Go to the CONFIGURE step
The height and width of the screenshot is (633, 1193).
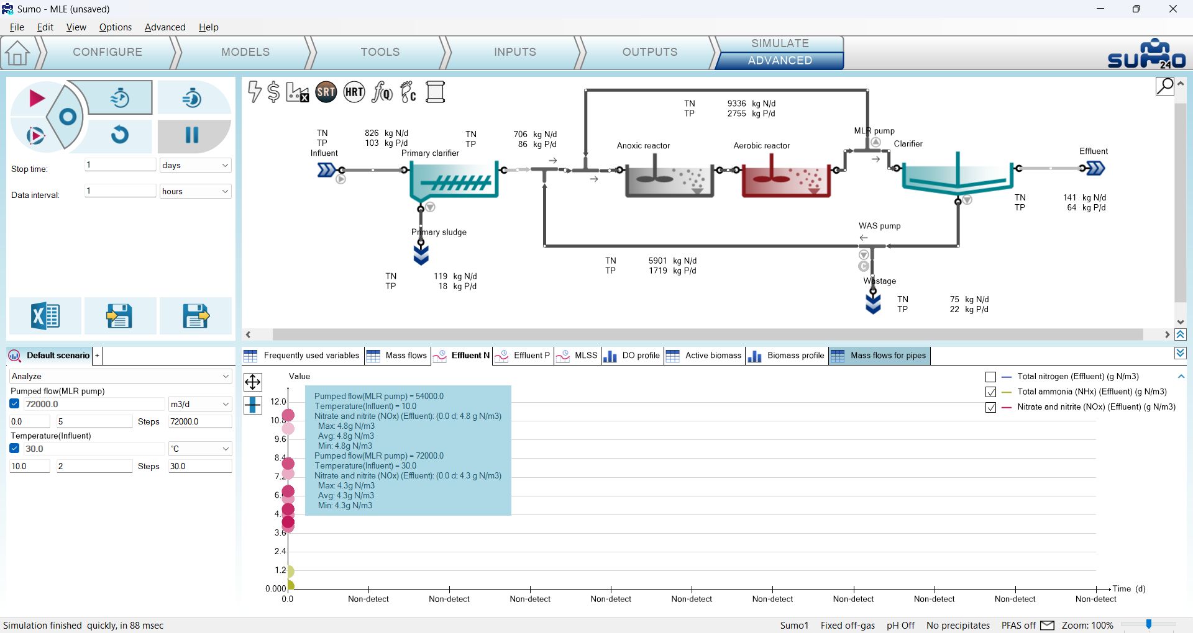(x=107, y=52)
